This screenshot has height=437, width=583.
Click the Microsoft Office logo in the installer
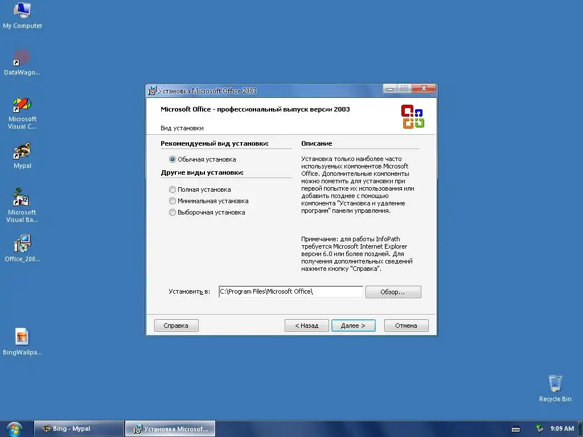[412, 117]
